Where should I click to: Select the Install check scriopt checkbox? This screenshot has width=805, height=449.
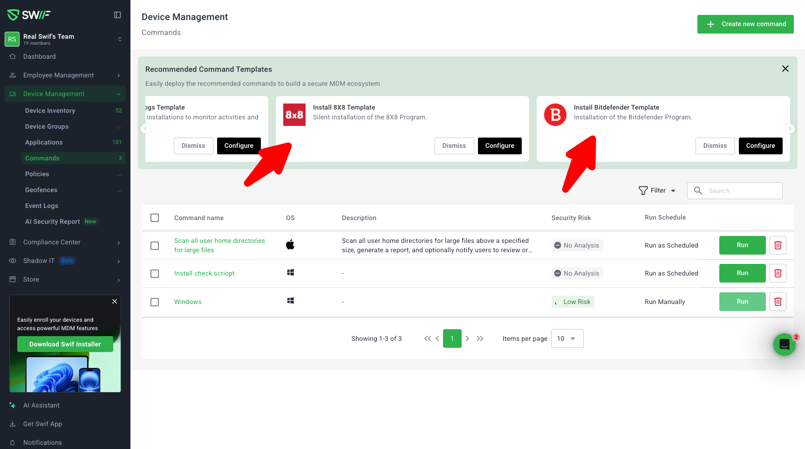point(155,274)
